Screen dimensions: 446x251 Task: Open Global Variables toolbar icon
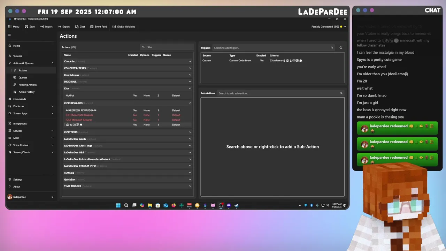(x=114, y=26)
